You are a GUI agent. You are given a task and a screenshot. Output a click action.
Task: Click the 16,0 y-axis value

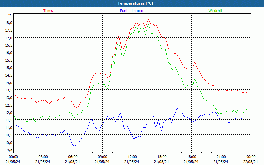(9, 53)
